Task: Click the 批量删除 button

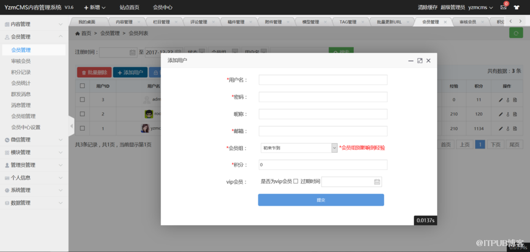Action: (94, 72)
